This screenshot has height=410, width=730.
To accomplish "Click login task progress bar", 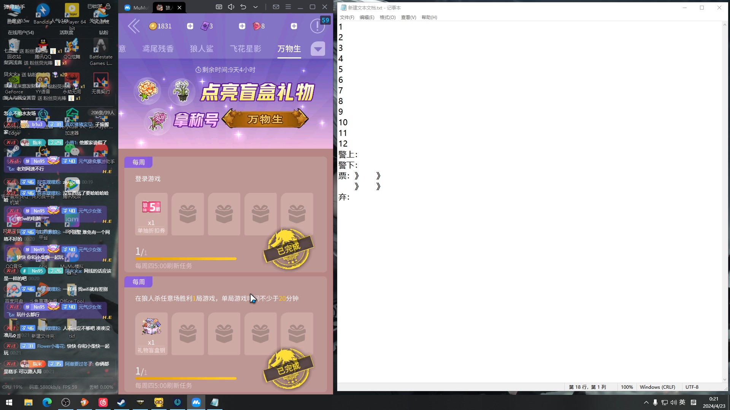I will coord(186,259).
